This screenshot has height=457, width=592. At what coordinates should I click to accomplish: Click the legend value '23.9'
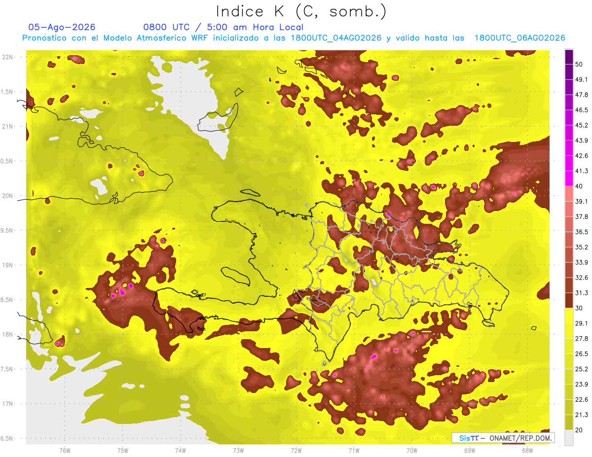click(582, 385)
